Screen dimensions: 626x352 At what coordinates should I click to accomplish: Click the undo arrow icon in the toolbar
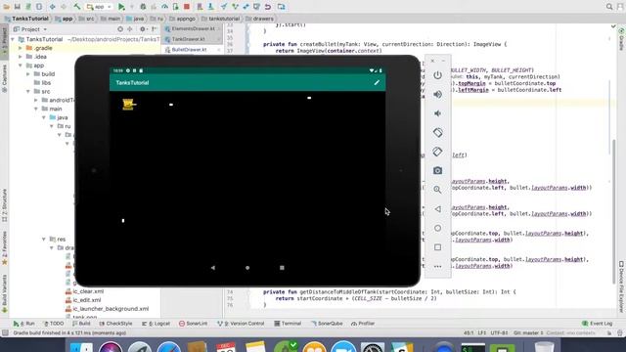268,7
